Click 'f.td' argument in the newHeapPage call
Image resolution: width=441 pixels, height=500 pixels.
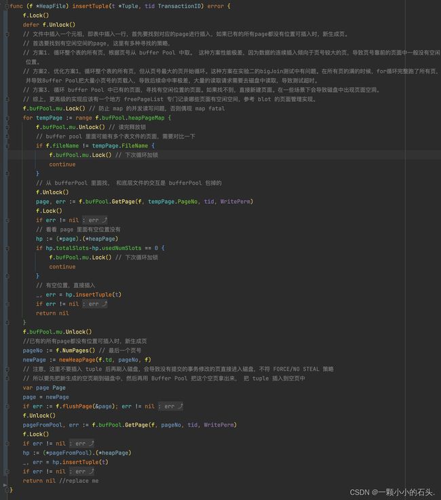point(105,359)
